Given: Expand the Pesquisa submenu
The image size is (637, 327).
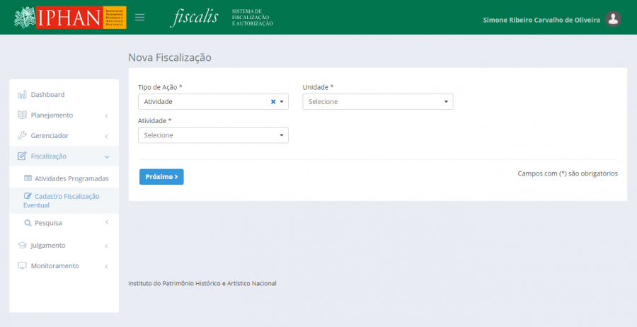Looking at the screenshot, I should click(x=106, y=223).
